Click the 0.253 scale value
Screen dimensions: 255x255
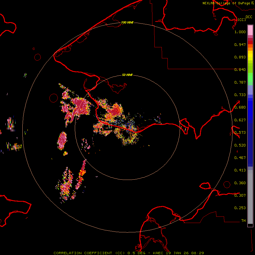pos(240,208)
